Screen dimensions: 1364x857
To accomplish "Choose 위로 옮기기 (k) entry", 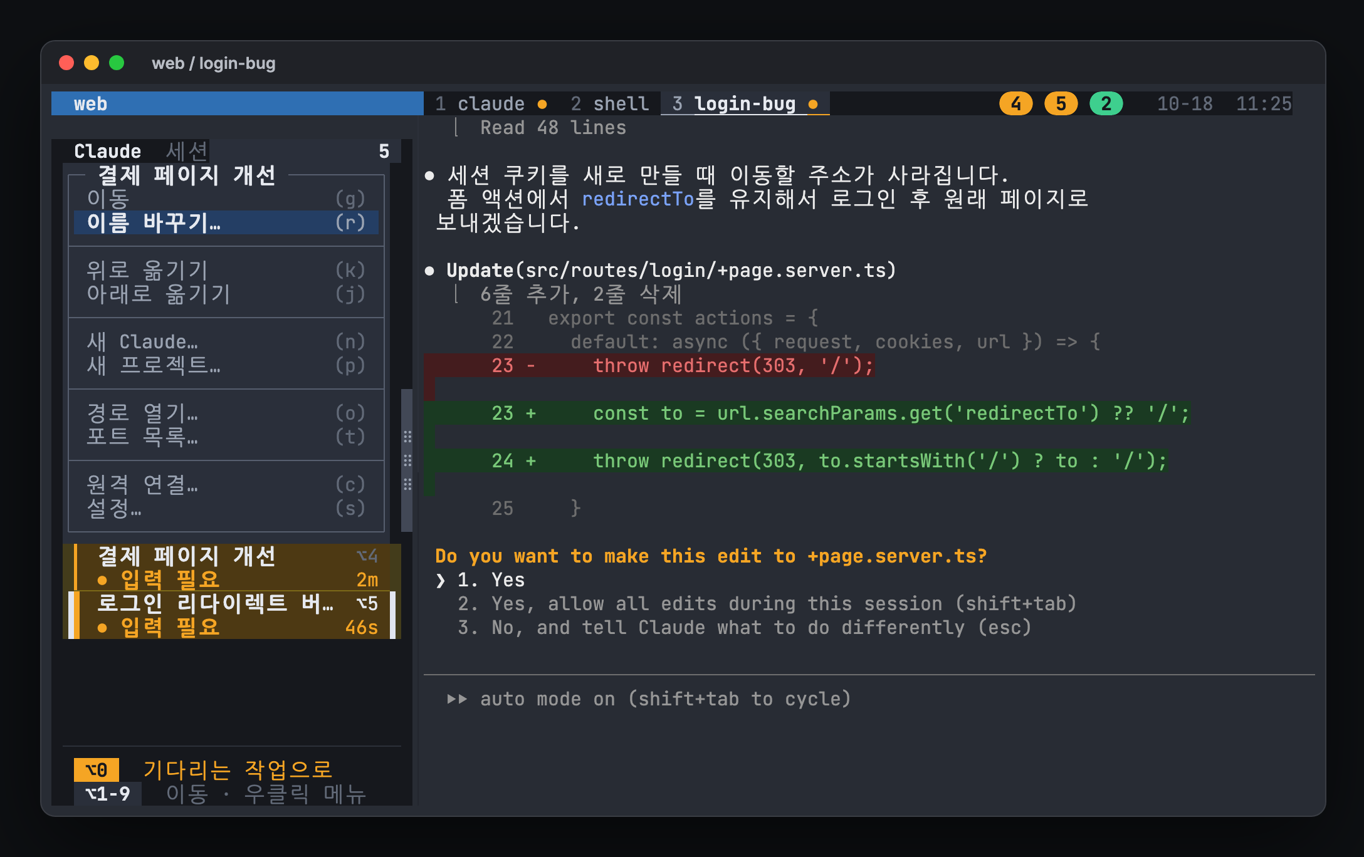I will pos(226,270).
